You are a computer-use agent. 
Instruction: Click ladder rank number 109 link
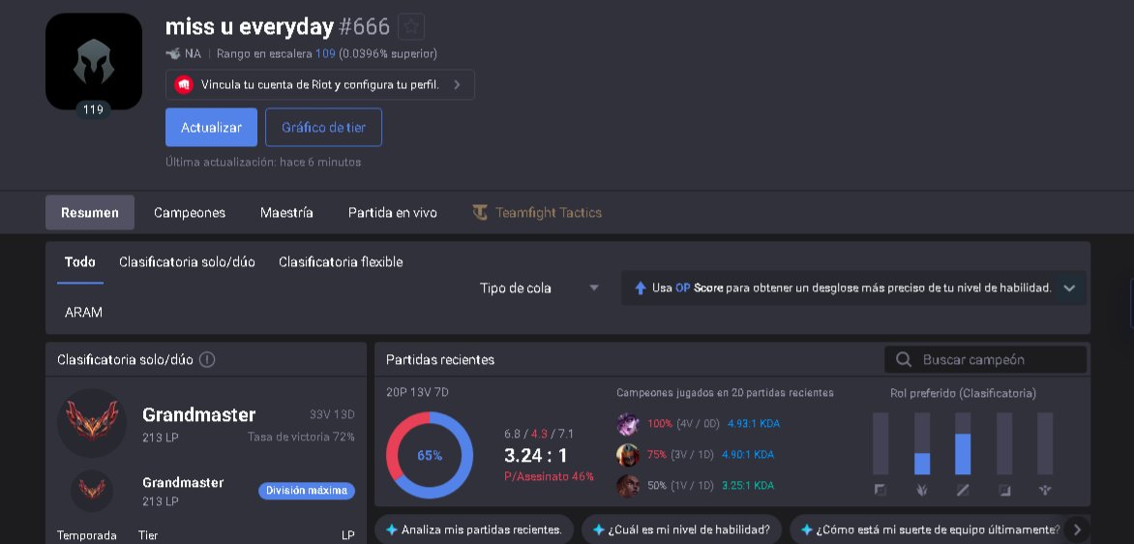pos(325,53)
